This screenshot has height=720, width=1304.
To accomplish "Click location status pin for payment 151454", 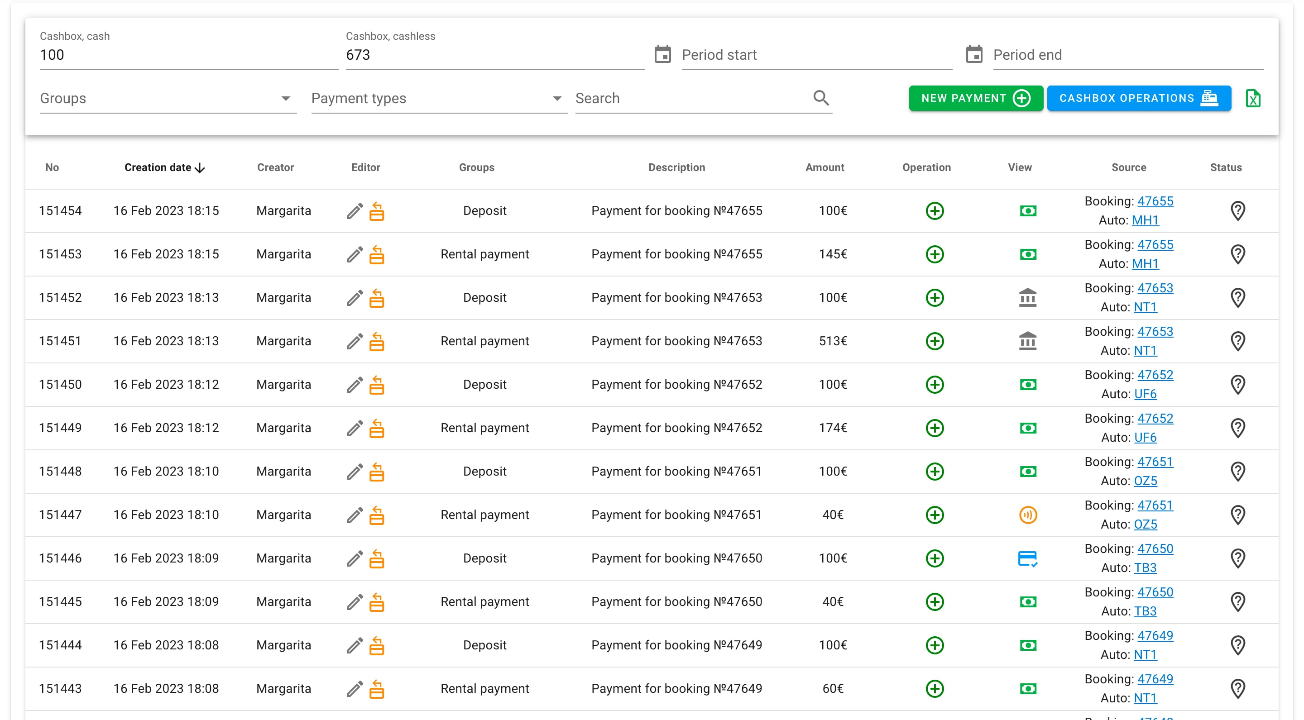I will [1238, 211].
